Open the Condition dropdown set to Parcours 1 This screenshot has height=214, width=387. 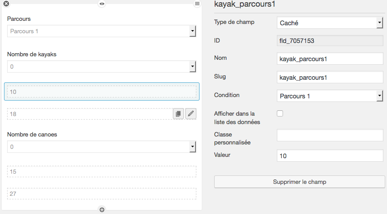pyautogui.click(x=330, y=96)
